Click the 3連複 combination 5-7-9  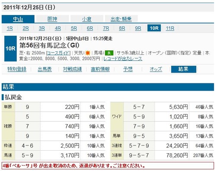click(x=139, y=146)
